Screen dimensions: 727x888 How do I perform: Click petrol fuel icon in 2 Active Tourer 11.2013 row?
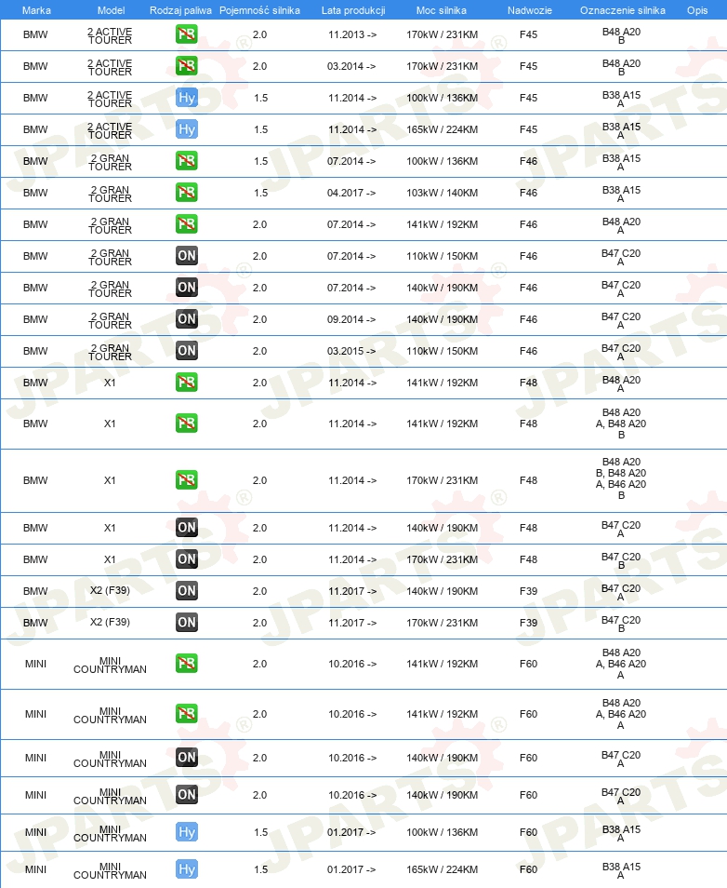(x=187, y=34)
